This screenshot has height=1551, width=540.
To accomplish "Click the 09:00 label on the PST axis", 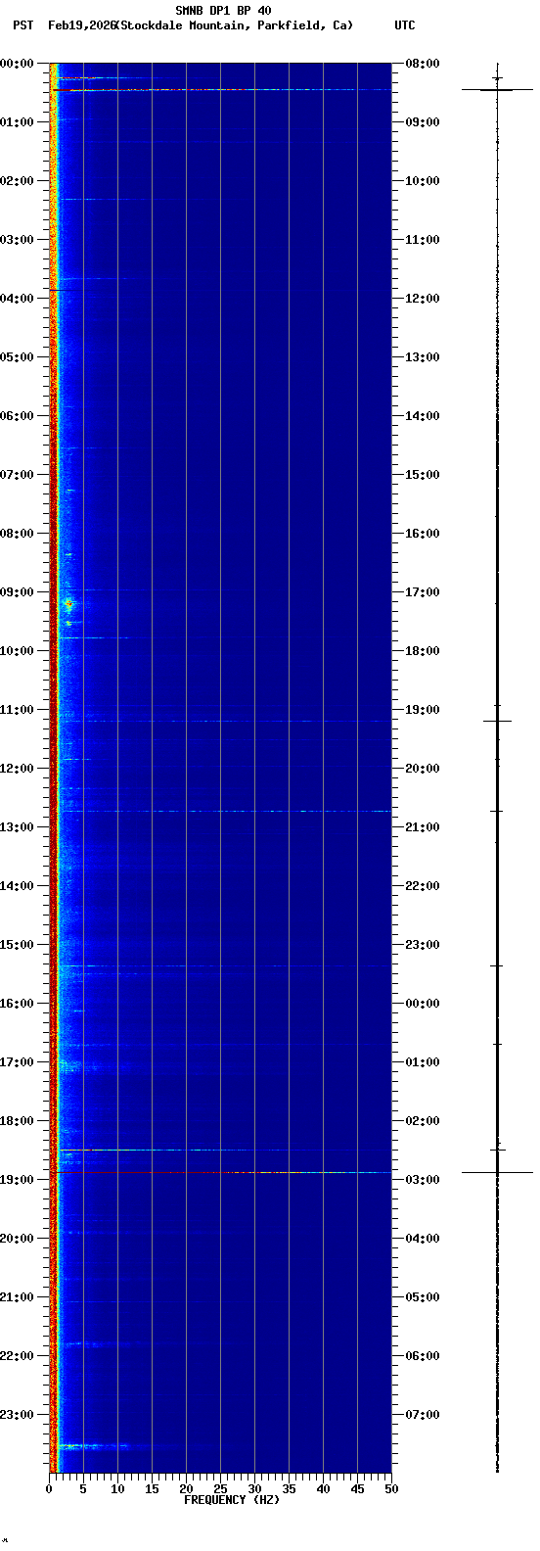I will tap(17, 592).
